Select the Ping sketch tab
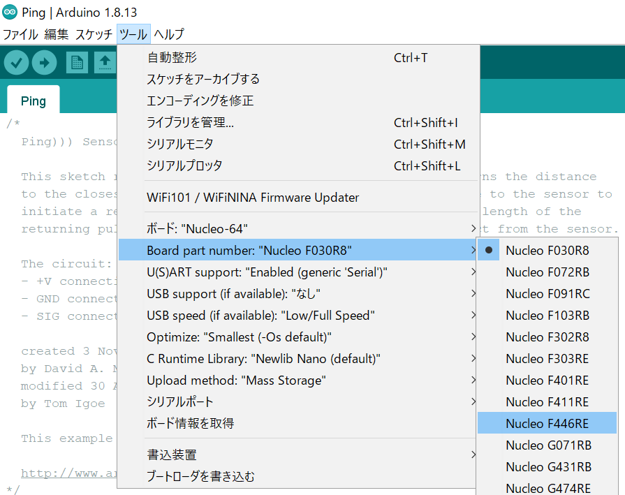This screenshot has width=625, height=495. (34, 101)
